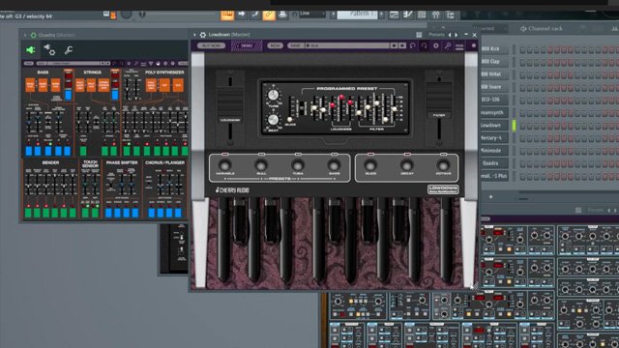Toggle the highlighted link icon in FL toolbar

[x=269, y=15]
